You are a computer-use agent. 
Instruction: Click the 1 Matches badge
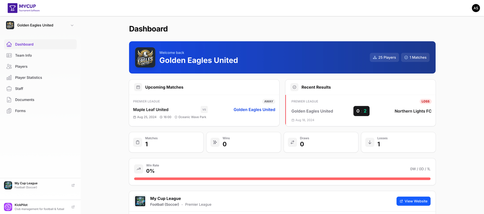tap(415, 57)
